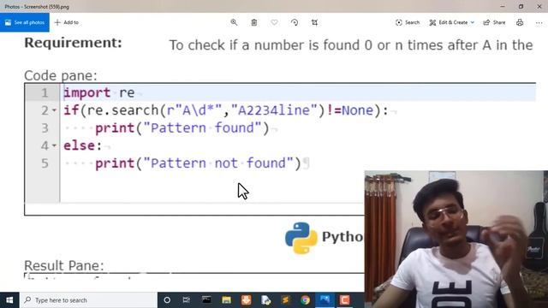
Task: Open Cortana circle icon on taskbar
Action: [x=167, y=300]
